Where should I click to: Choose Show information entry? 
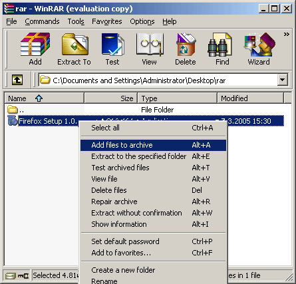point(153,224)
